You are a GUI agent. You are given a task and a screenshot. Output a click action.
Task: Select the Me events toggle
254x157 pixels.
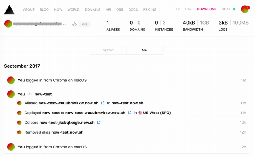coord(144,50)
